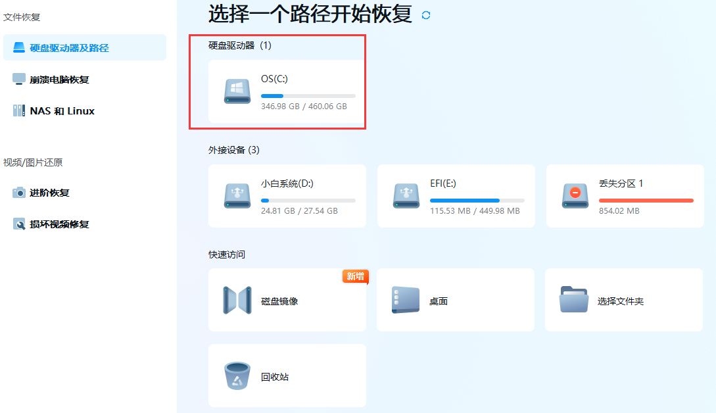This screenshot has width=716, height=413.
Task: Click the EFI(E:) usage progress bar
Action: [477, 201]
